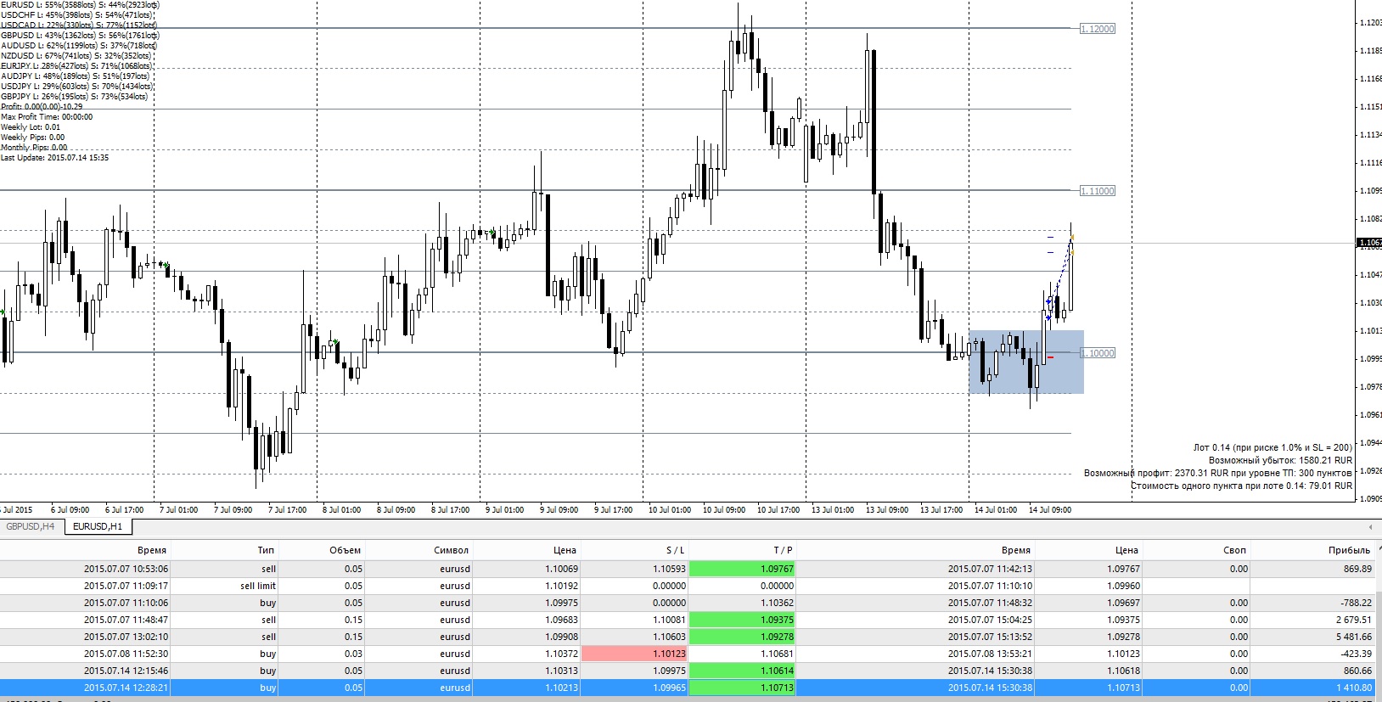Click close time 2015.07.07 11:10:10

[990, 586]
